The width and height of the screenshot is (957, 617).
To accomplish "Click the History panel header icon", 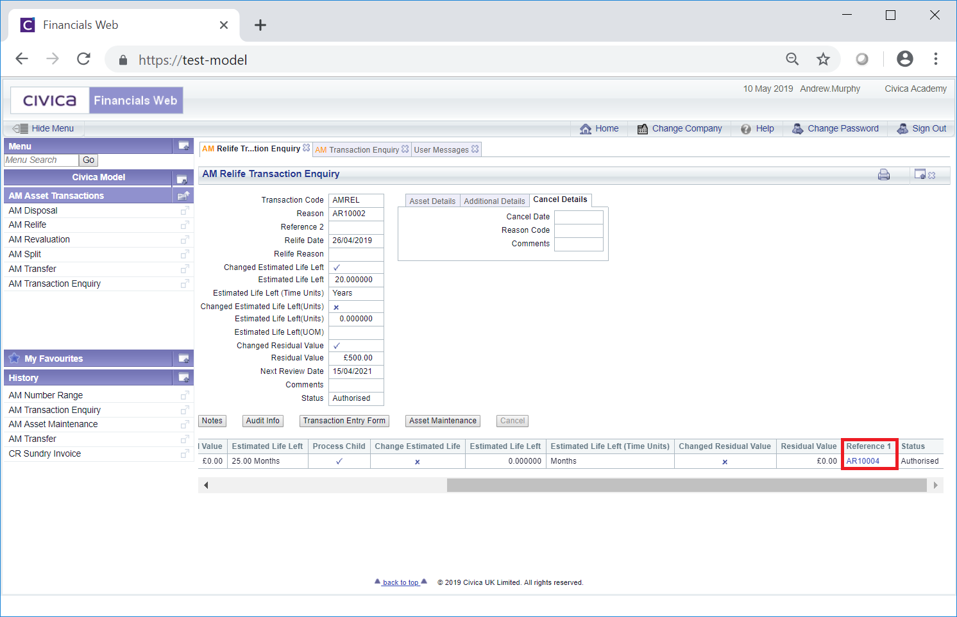I will pyautogui.click(x=183, y=378).
